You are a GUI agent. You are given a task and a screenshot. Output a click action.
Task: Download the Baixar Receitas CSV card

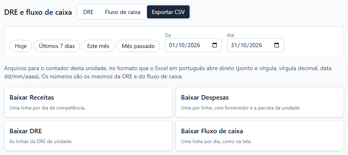pos(88,102)
